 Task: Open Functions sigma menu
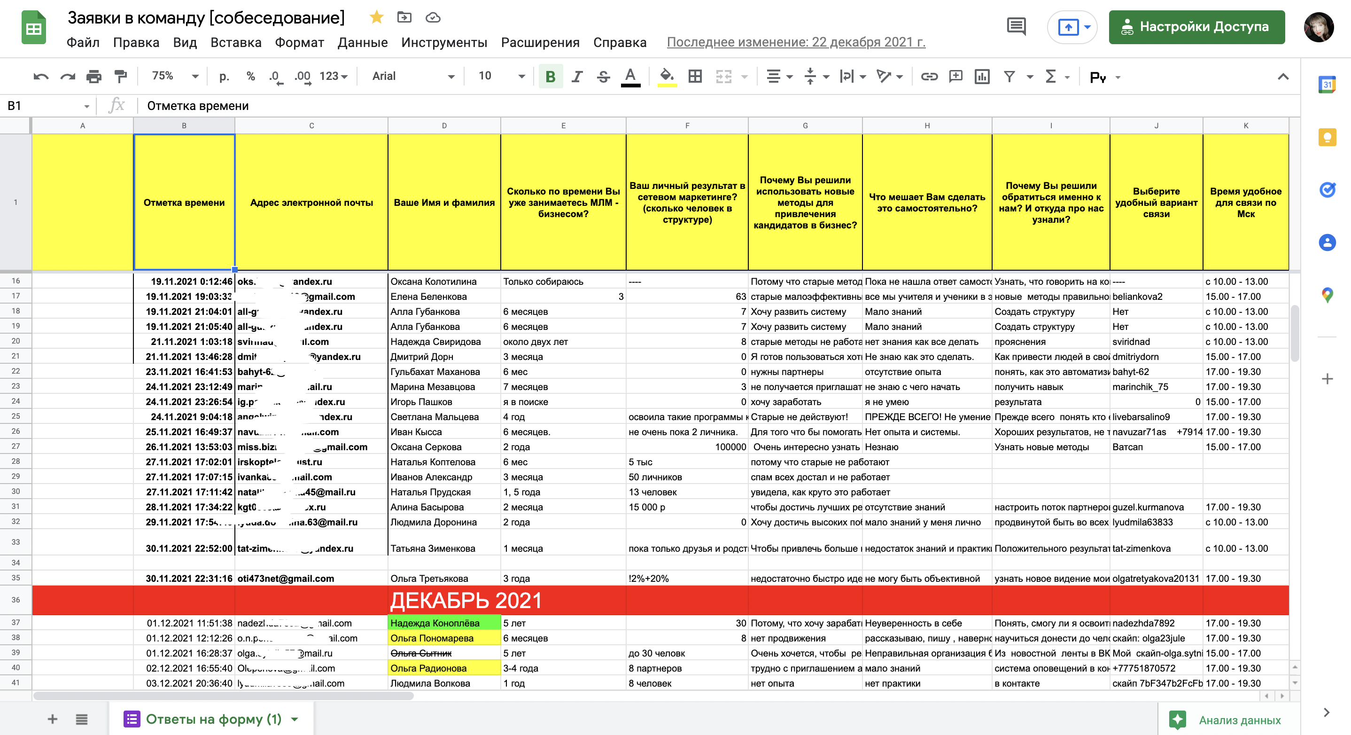pyautogui.click(x=1050, y=77)
